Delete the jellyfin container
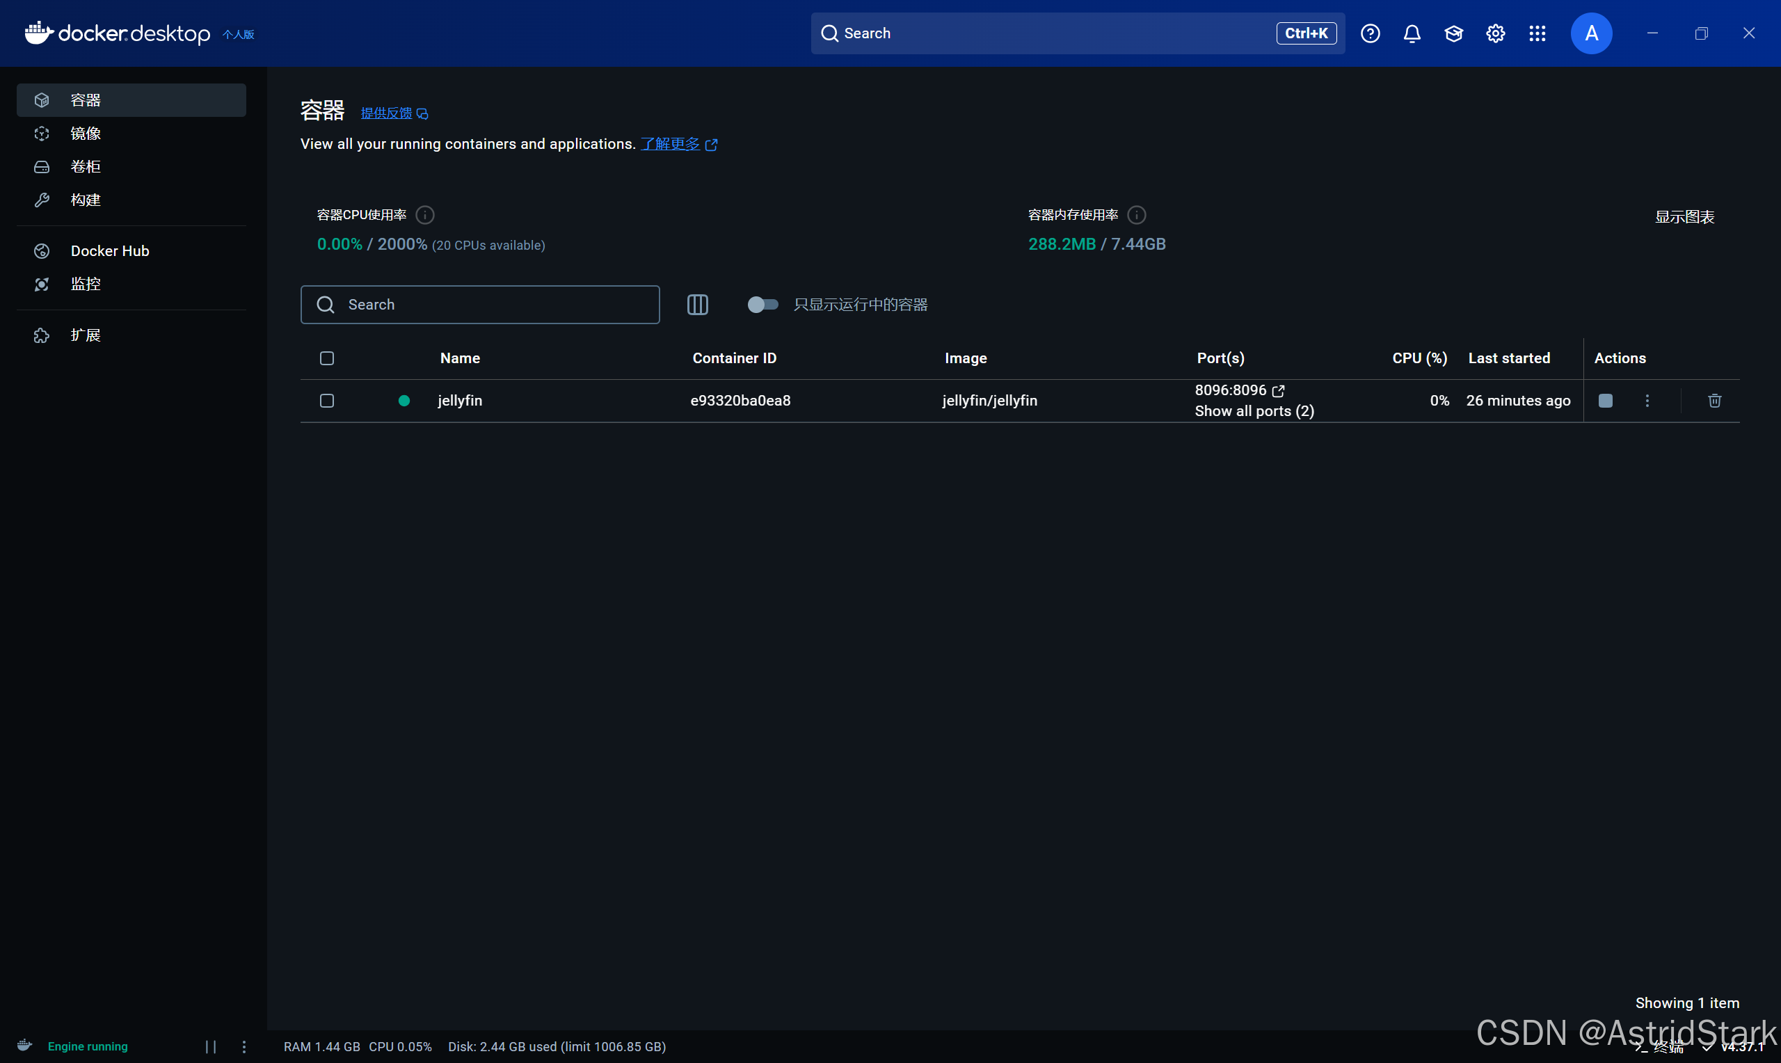The width and height of the screenshot is (1781, 1063). [1714, 401]
